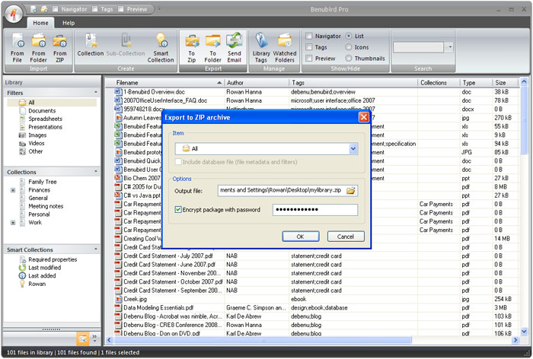533x359 pixels.
Task: Toggle Preview checkbox in the title bar
Action: 120,9
